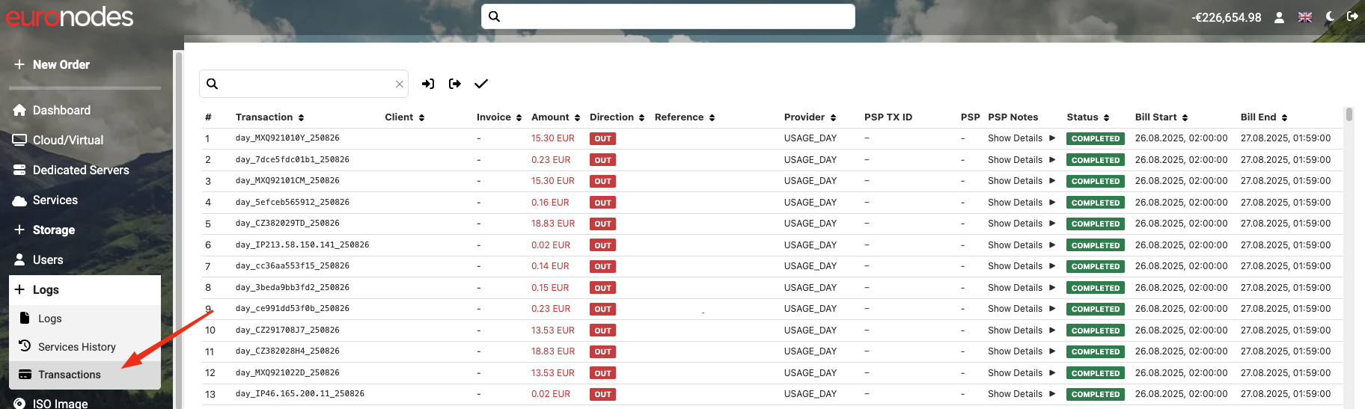This screenshot has height=409, width=1365.
Task: Expand Show Details for day_CZ291708J7_250826
Action: tap(1022, 330)
